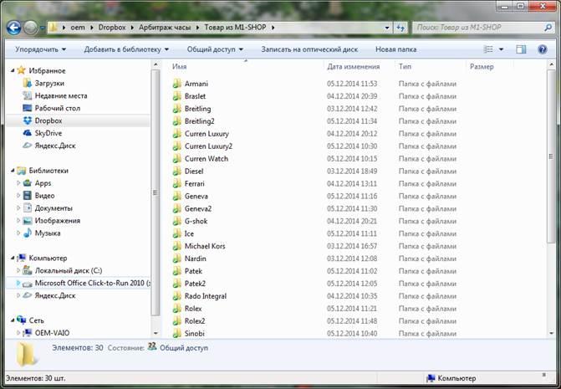Click the search magnifier icon

tap(548, 28)
